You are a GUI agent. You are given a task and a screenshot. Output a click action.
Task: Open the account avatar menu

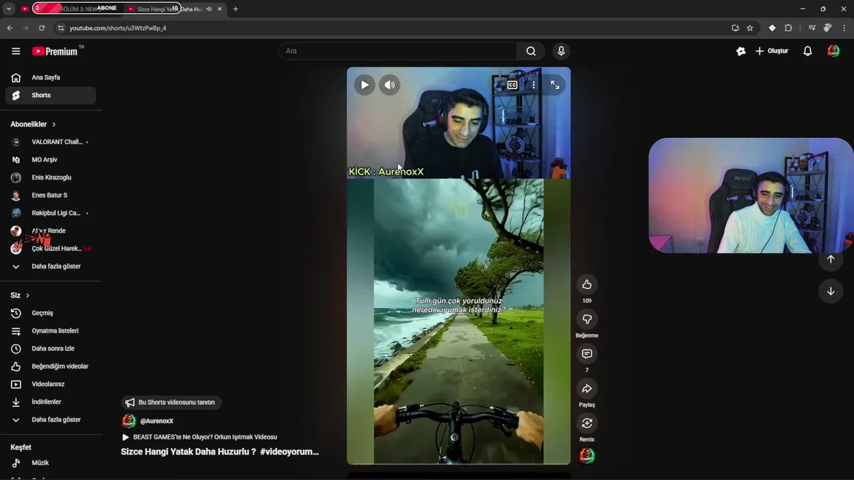[833, 51]
